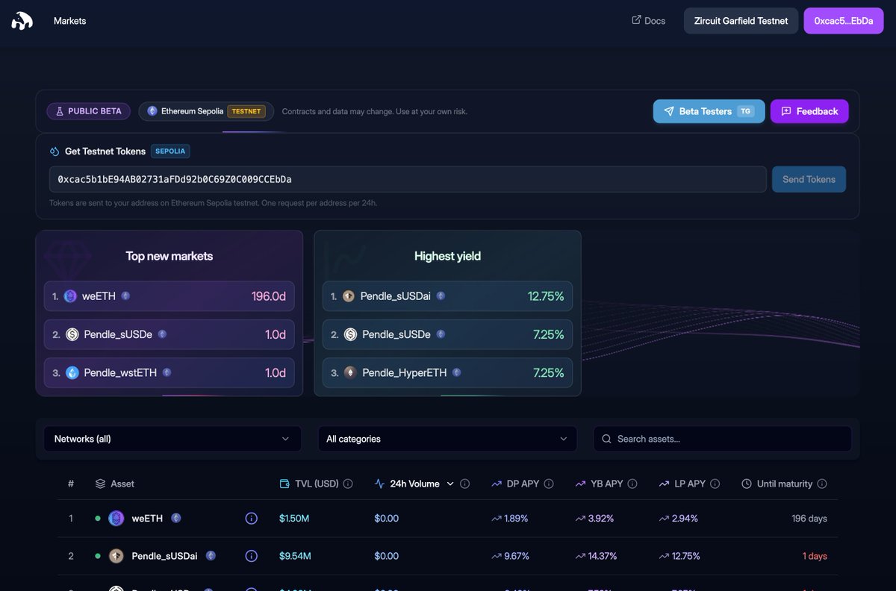Select the Ethereum Sepolia TESTNET pill
The height and width of the screenshot is (591, 896).
pos(206,111)
